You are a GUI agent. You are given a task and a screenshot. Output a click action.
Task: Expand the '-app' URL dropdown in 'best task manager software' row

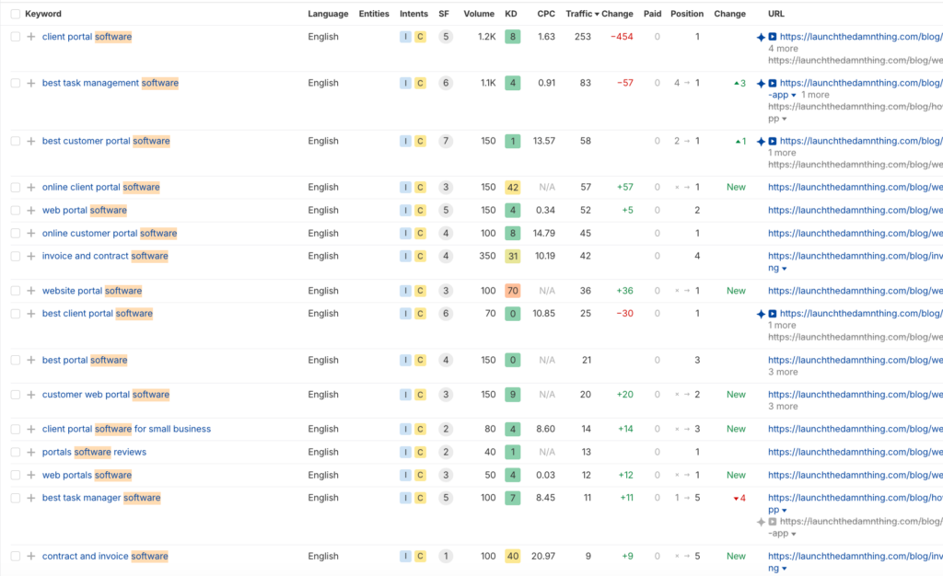pos(793,534)
